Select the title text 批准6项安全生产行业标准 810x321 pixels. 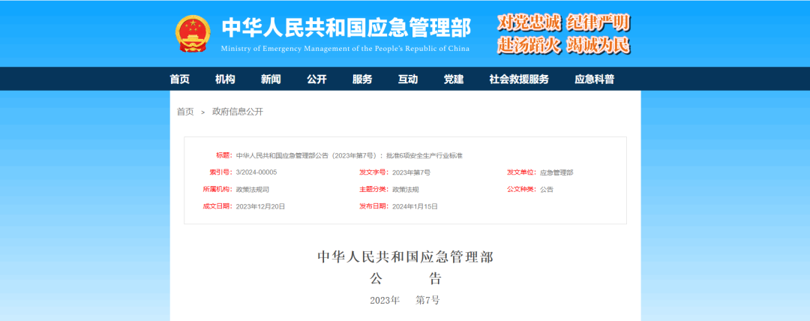[424, 155]
